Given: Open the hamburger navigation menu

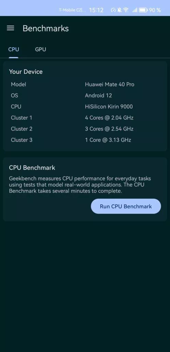Looking at the screenshot, I should coord(11,28).
